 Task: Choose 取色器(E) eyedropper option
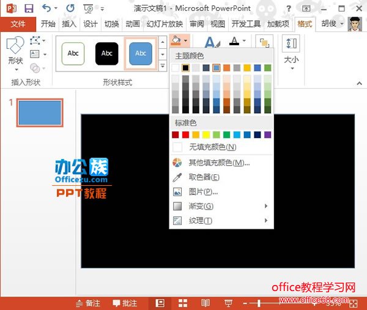221,177
